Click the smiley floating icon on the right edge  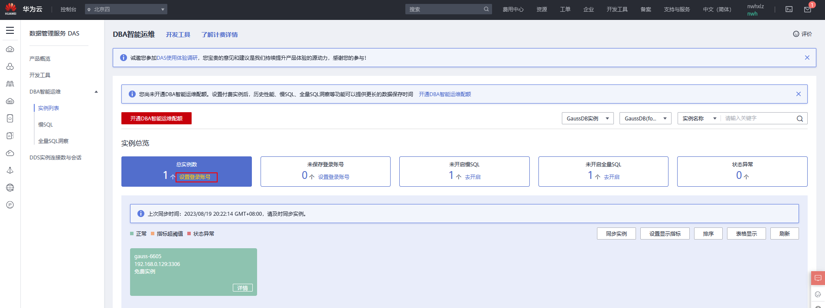(818, 295)
